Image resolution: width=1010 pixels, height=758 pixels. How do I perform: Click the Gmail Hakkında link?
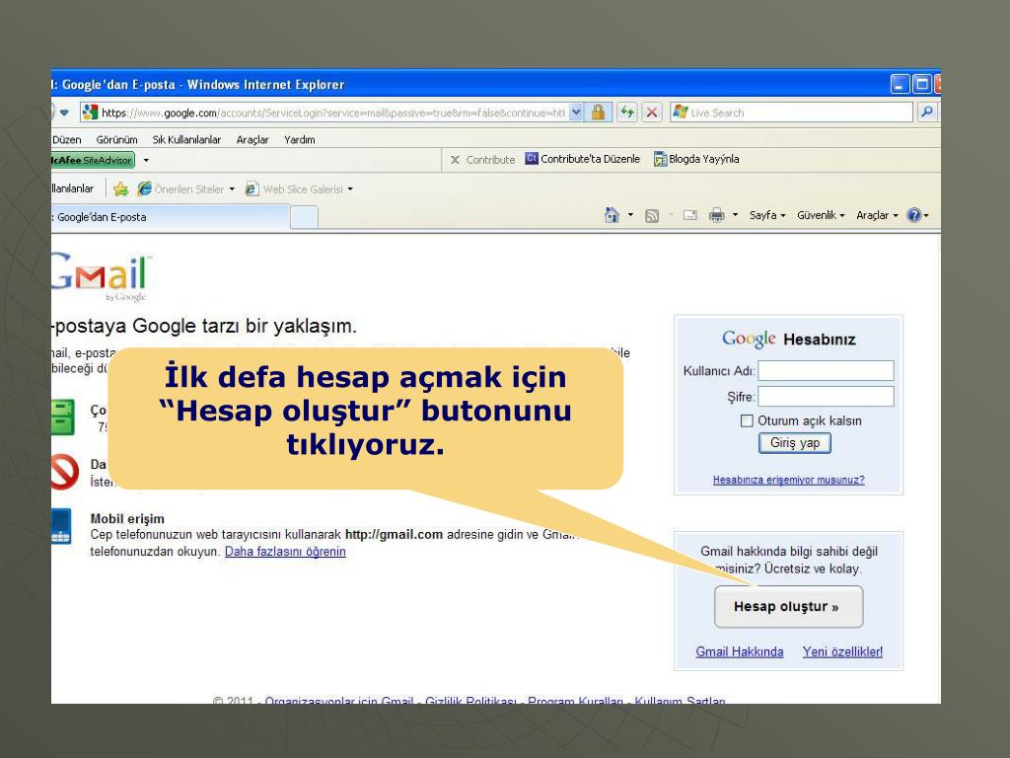(x=740, y=651)
